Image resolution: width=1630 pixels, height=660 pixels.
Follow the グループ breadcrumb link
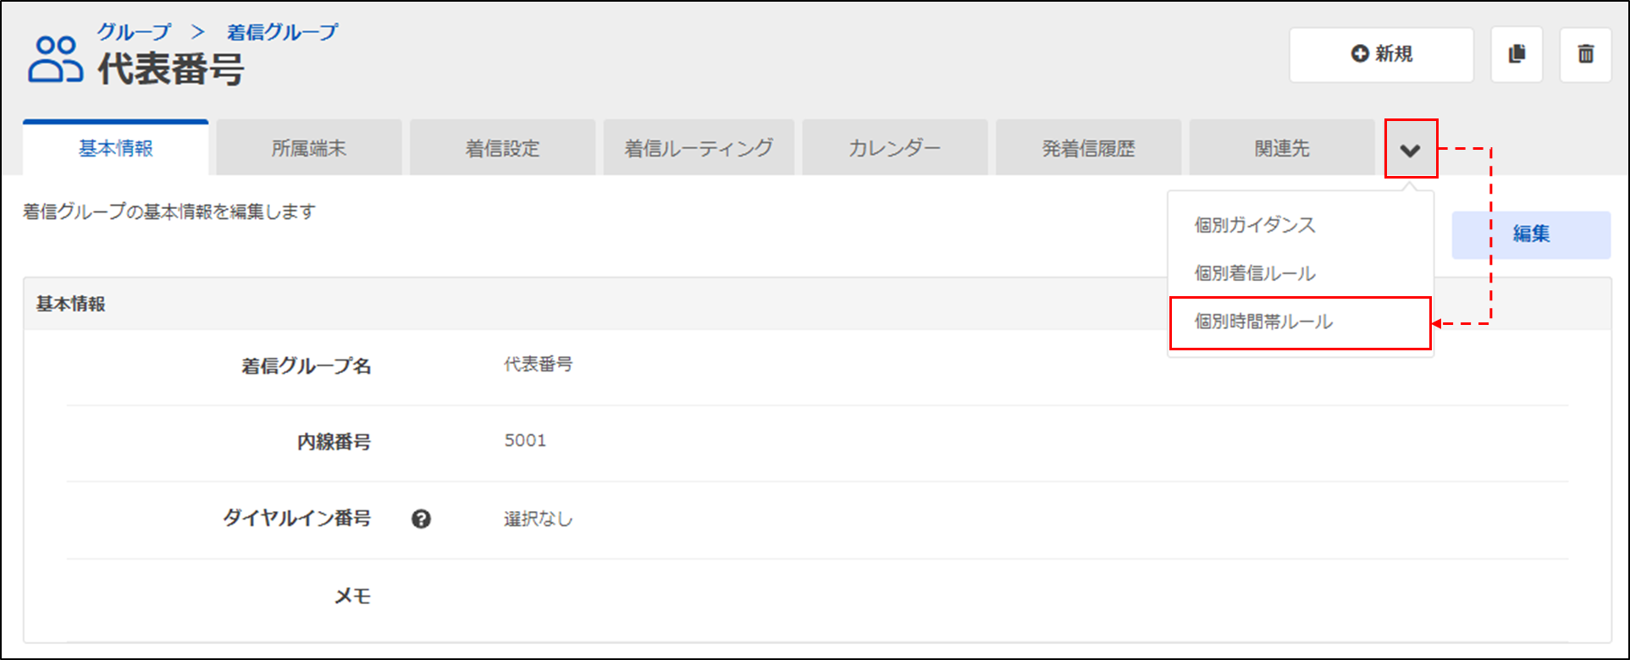pos(134,32)
